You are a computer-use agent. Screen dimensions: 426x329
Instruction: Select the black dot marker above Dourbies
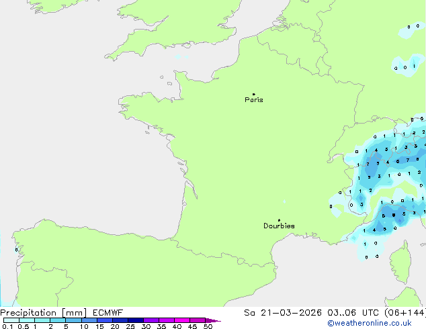[x=279, y=220]
